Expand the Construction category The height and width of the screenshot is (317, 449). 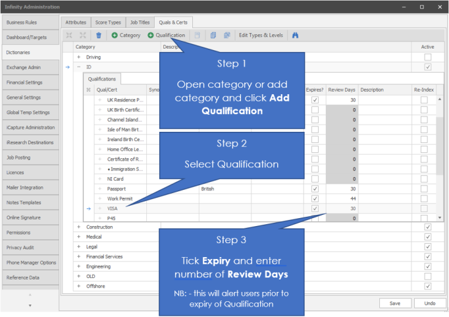[78, 227]
